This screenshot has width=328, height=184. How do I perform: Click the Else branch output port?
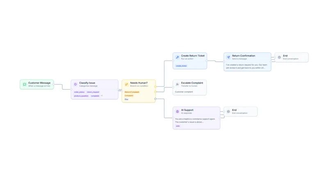pyautogui.click(x=155, y=99)
